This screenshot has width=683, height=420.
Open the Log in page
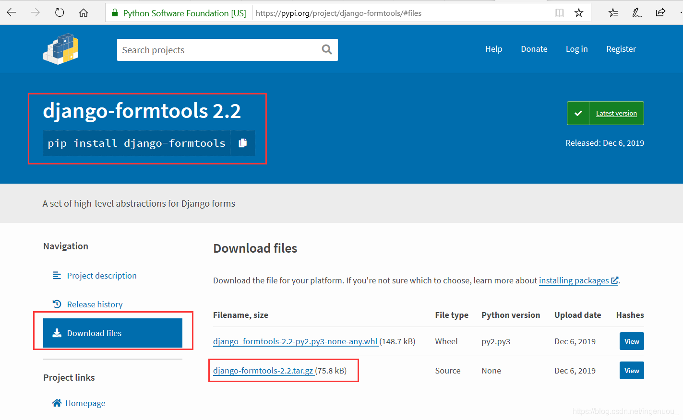pyautogui.click(x=576, y=49)
